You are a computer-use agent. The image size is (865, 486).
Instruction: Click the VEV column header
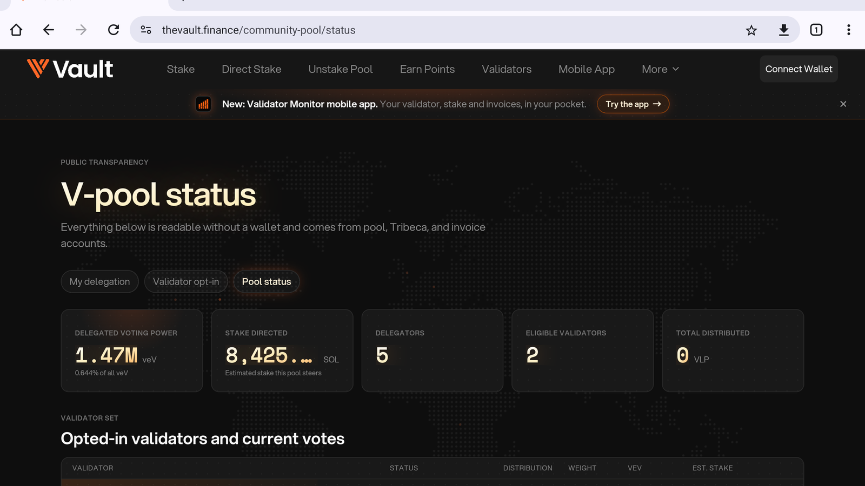pos(635,468)
